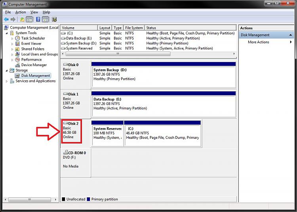Click tree pane horizontal scrollbar thumb

[x=30, y=199]
